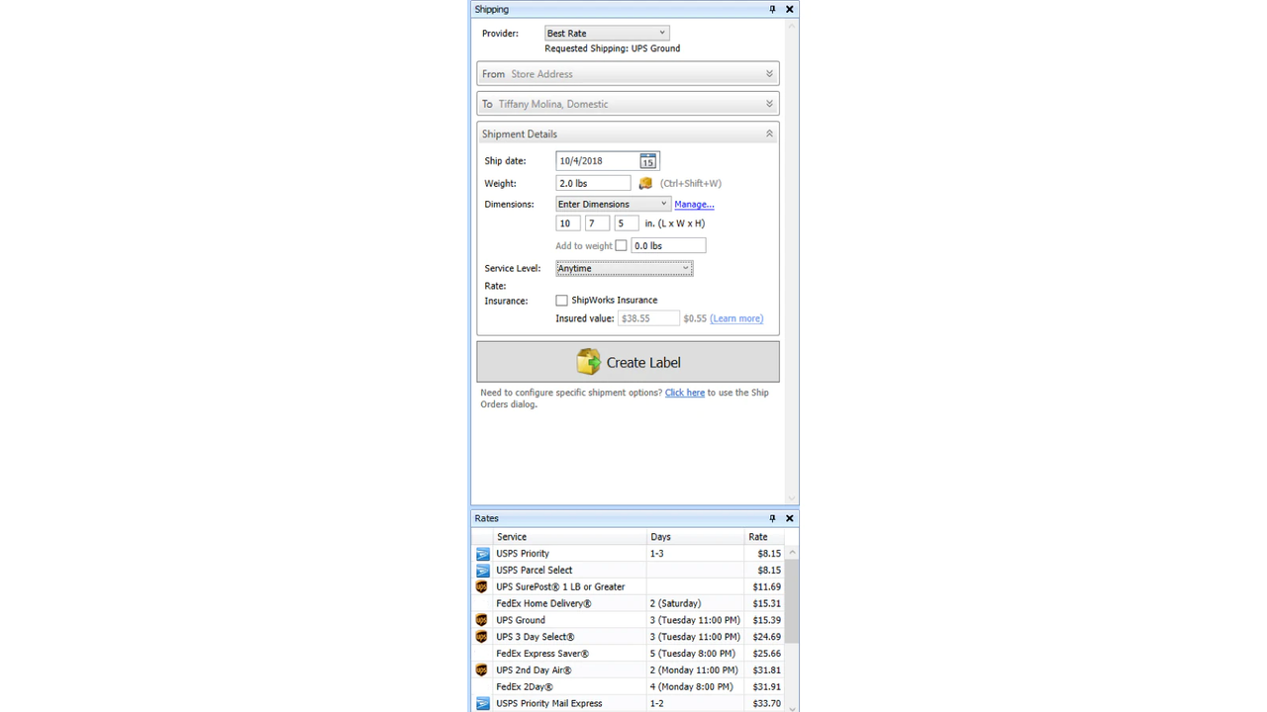Click the pin icon on the Rates panel
Image resolution: width=1267 pixels, height=712 pixels.
click(x=772, y=517)
